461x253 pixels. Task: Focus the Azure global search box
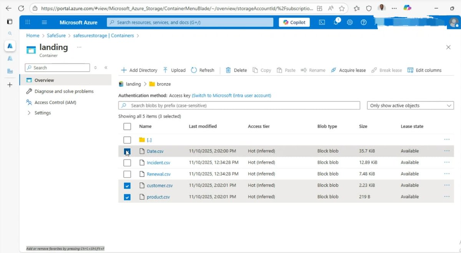tap(190, 23)
